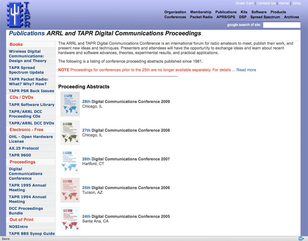The image size is (308, 241).
Task: Open the 28th proceedings title link
Action: (86, 101)
